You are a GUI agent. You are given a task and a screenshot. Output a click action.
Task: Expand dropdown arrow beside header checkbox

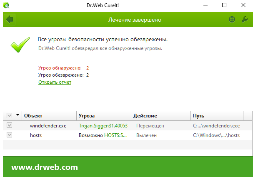point(18,115)
